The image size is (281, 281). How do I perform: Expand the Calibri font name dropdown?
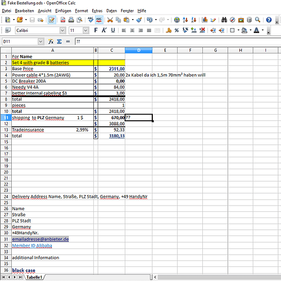[x=62, y=30]
